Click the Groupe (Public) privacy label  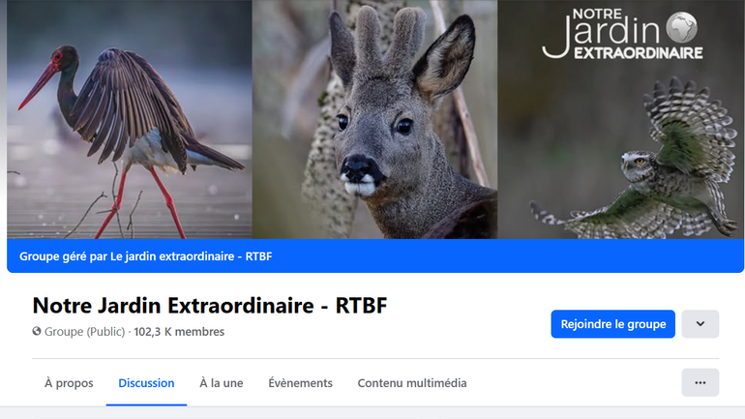85,332
